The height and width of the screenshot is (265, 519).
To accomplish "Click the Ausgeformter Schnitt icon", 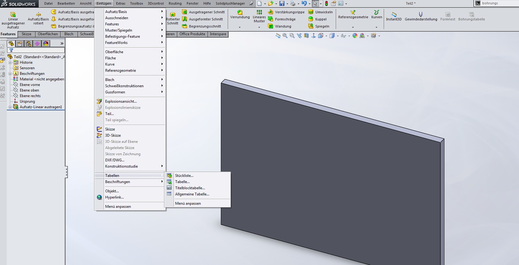I will [x=184, y=19].
